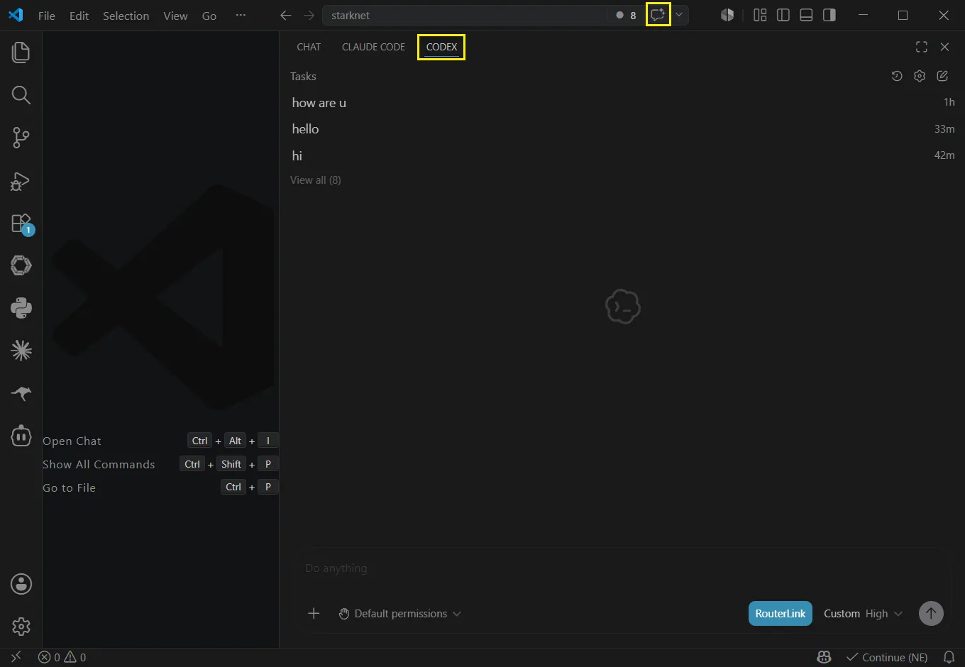Show Codex task history clock icon
Image resolution: width=965 pixels, height=667 pixels.
pos(897,76)
